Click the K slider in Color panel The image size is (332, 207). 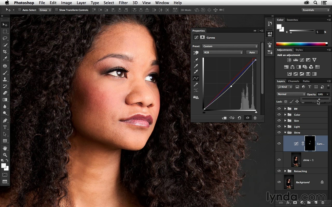[x=291, y=32]
